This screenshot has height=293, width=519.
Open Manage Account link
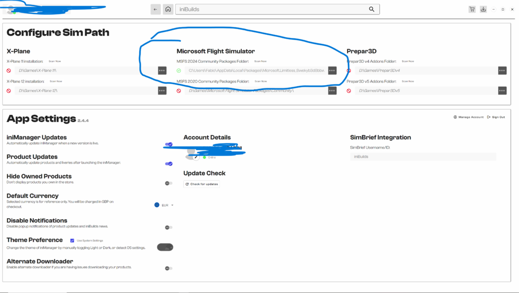[x=469, y=117]
